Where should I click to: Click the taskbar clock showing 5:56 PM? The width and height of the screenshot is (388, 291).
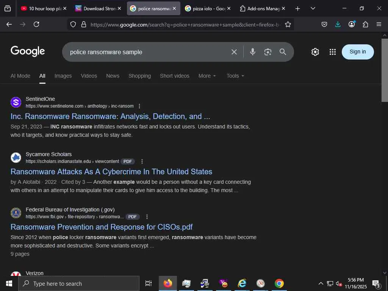355,283
